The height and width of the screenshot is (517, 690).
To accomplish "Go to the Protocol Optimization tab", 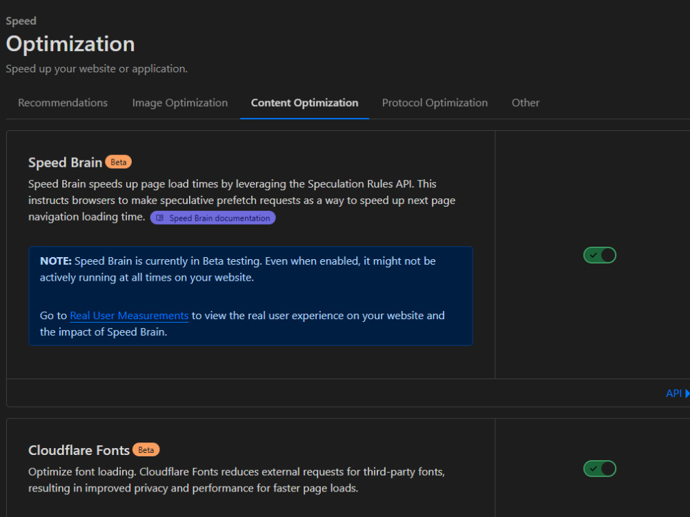I will coord(435,103).
